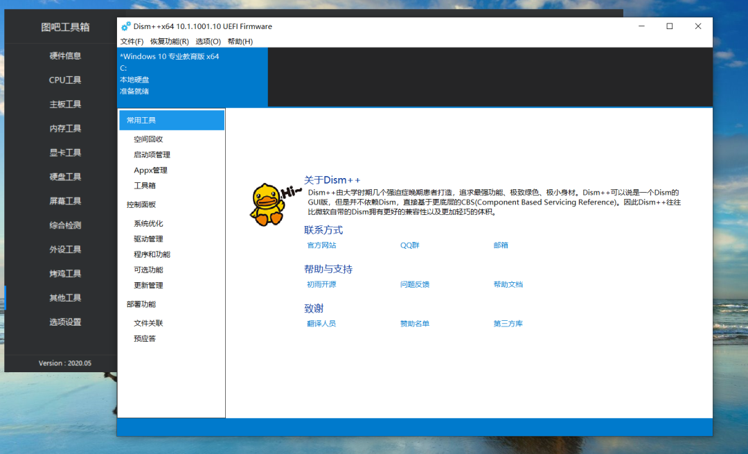Visit the 官方网站 link
This screenshot has height=454, width=748.
tap(321, 245)
